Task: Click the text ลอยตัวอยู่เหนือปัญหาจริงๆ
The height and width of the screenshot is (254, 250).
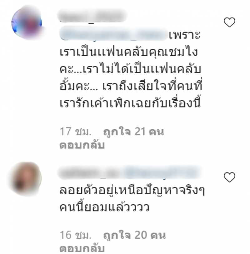Action: (132, 190)
